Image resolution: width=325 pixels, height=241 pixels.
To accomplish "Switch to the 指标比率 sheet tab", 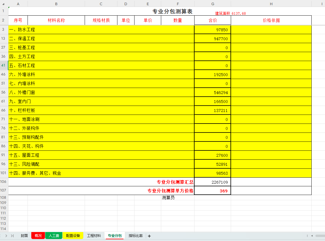I will click(135, 236).
